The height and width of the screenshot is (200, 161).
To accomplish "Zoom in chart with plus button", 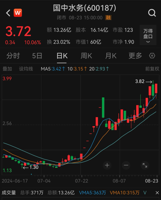I will point(107,165).
